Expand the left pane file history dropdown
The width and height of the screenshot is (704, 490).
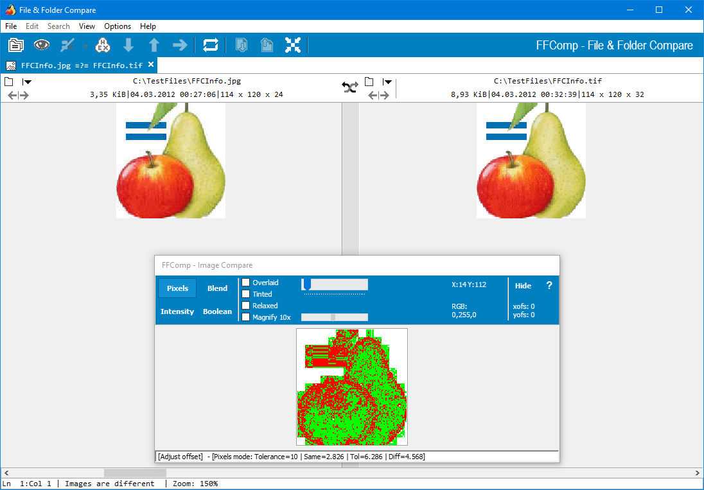click(27, 82)
